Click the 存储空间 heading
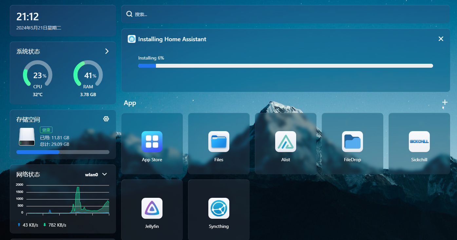Image resolution: width=457 pixels, height=240 pixels. [x=28, y=119]
